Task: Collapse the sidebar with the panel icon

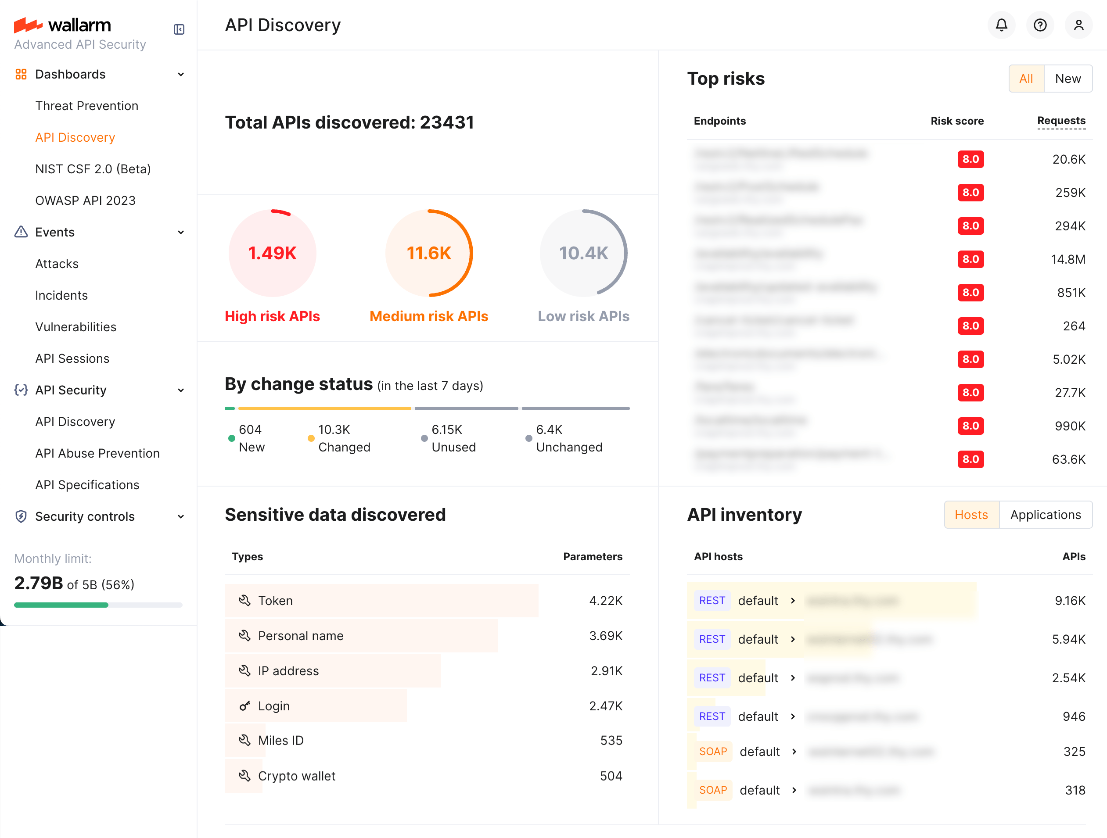Action: click(179, 29)
